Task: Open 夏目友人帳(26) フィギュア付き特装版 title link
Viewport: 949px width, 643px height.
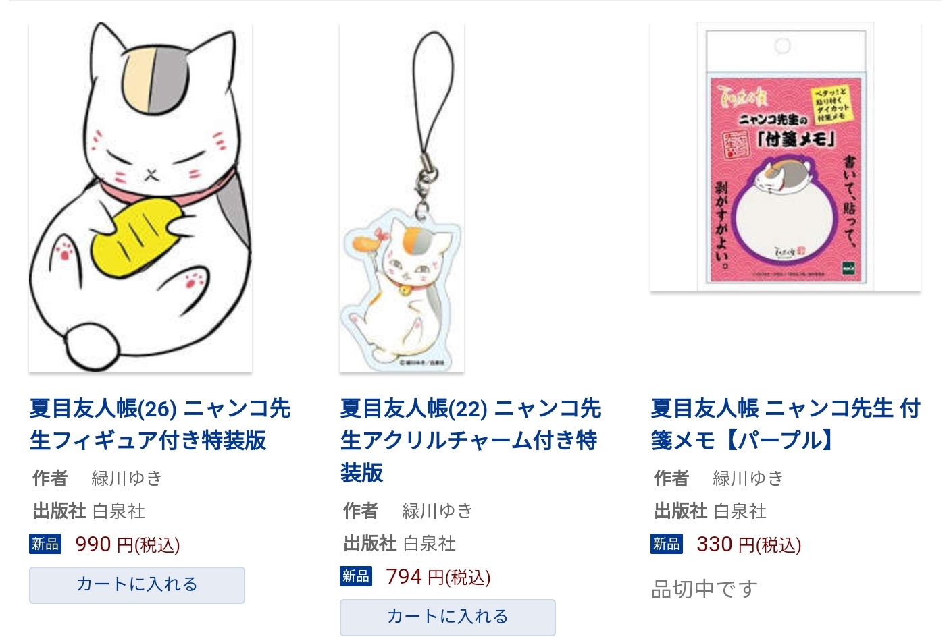Action: click(x=160, y=424)
